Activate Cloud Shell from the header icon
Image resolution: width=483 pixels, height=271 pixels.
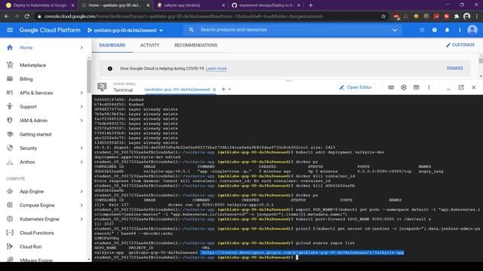[x=422, y=30]
